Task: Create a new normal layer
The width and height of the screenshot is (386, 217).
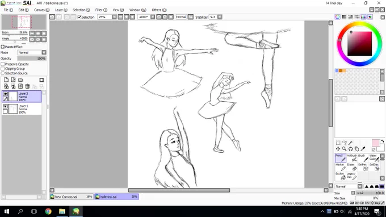Action: coord(6,80)
